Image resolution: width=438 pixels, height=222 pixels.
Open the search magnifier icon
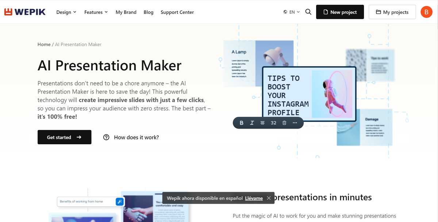(308, 12)
